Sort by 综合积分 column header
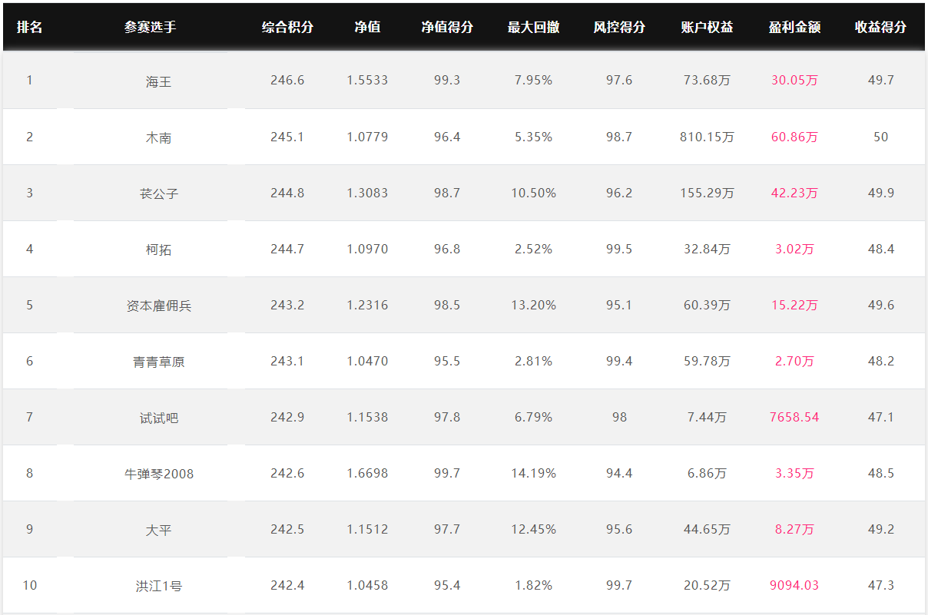Screen dimensions: 928x615 coord(287,27)
